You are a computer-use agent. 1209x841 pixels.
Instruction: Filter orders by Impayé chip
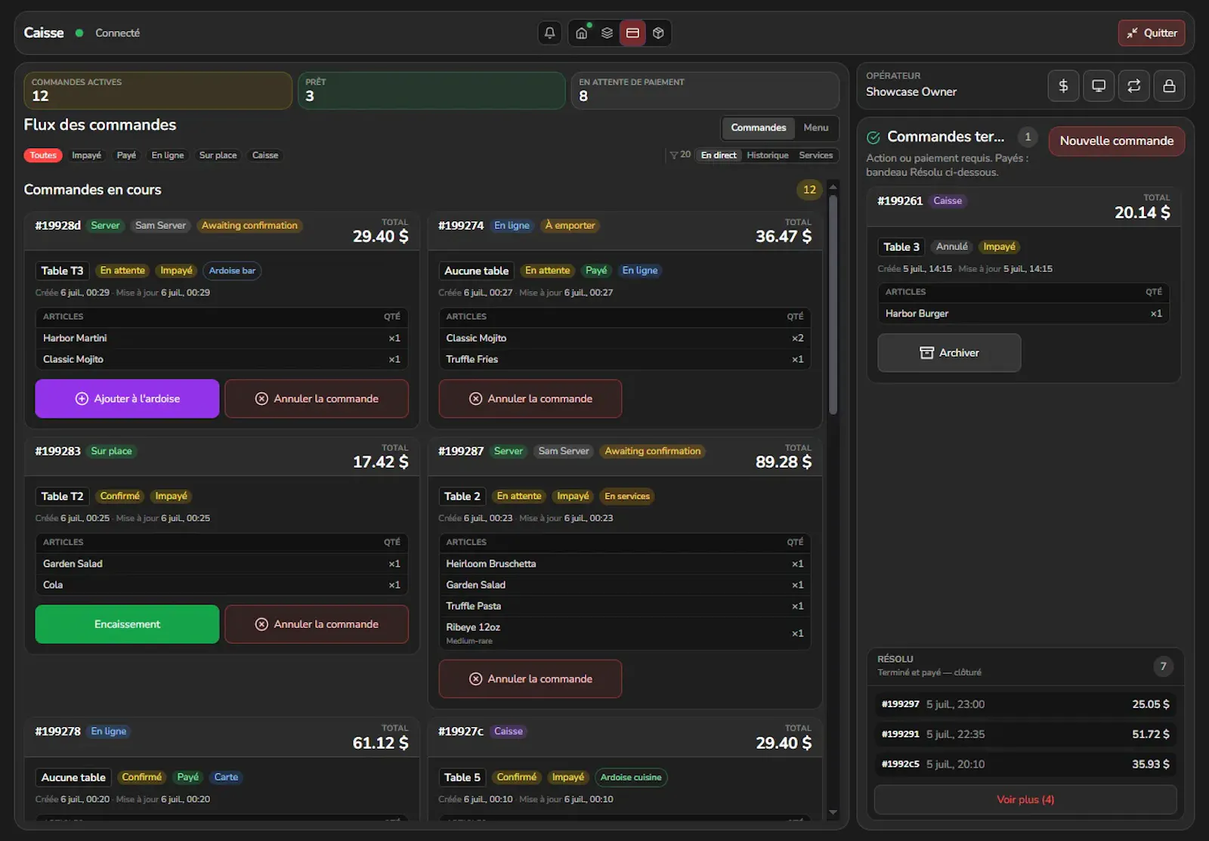[86, 155]
